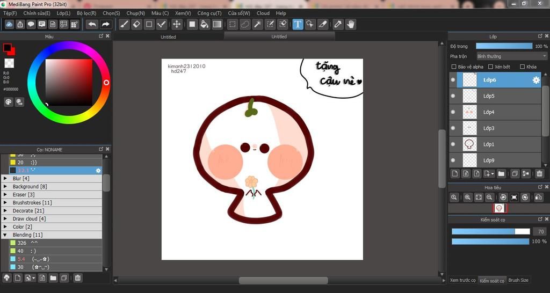Screen dimensions: 550x293
Task: Adjust the Độ trong opacity slider
Action: point(504,46)
